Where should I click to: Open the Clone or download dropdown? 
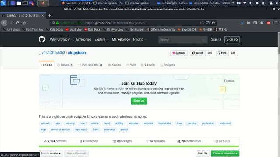coord(225,153)
